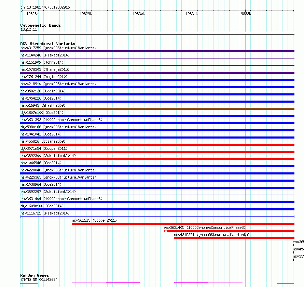Open nsv1046946 (Coe2014) label
Viewport: 304px width, 287px height.
(x=41, y=163)
